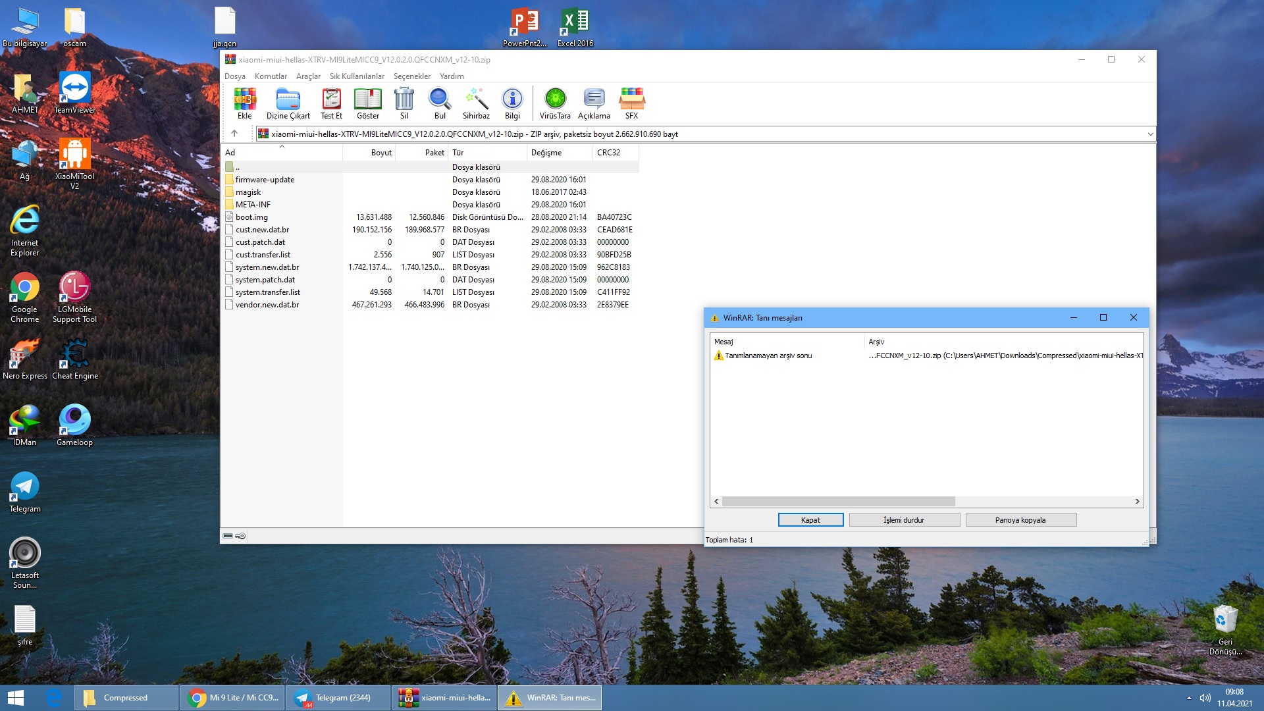Screen dimensions: 1264x711
Task: Open the Komutlar menu
Action: (x=271, y=76)
